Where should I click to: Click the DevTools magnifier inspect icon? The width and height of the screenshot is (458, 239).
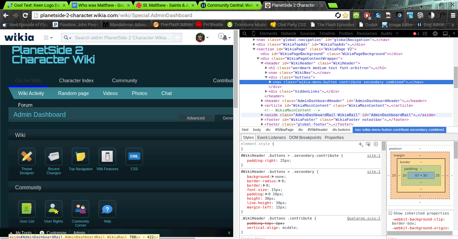pos(245,34)
